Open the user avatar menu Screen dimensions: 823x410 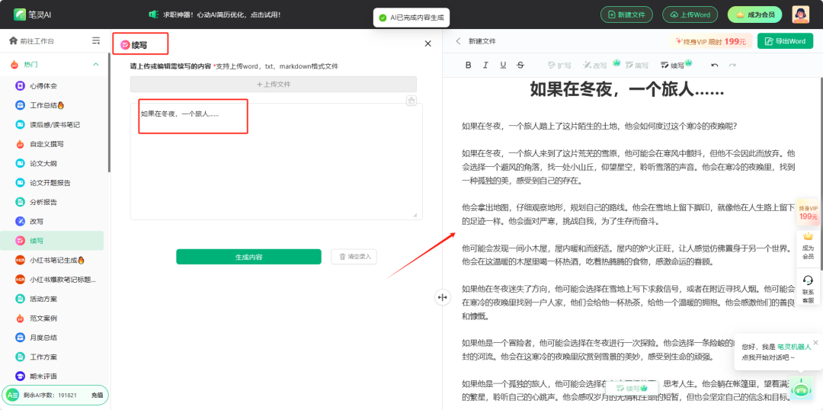tap(800, 14)
